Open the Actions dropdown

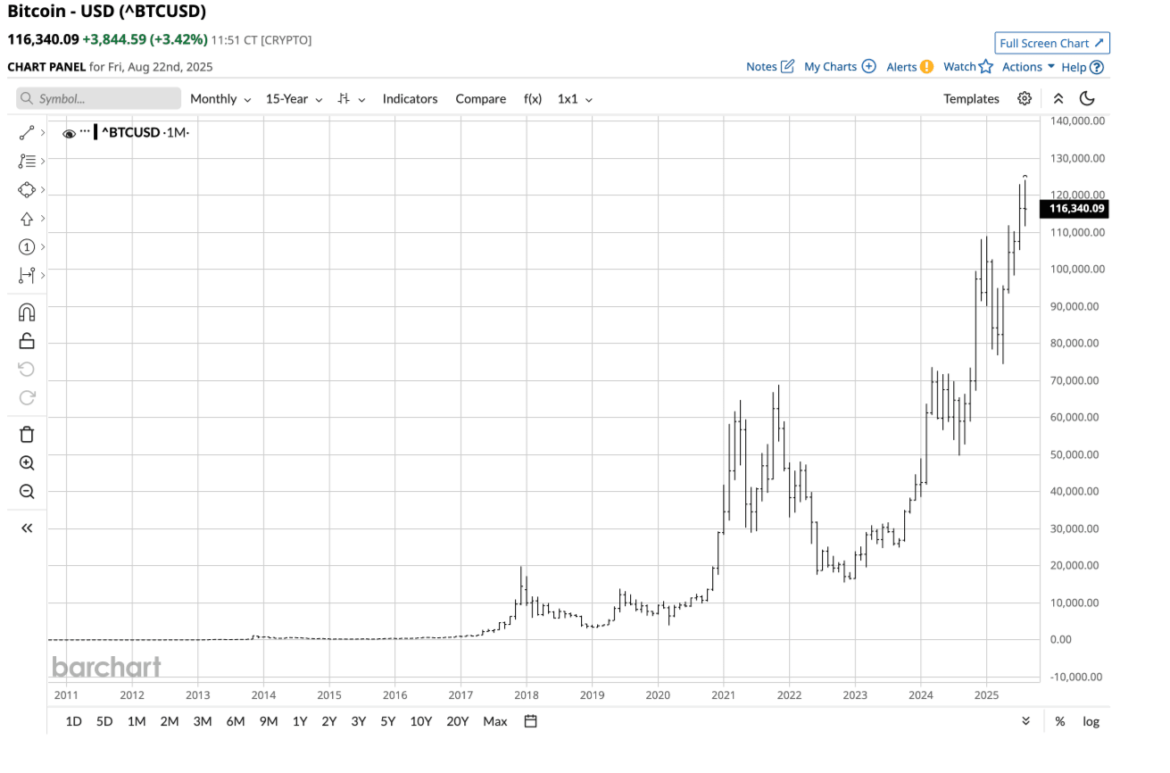pyautogui.click(x=1028, y=67)
